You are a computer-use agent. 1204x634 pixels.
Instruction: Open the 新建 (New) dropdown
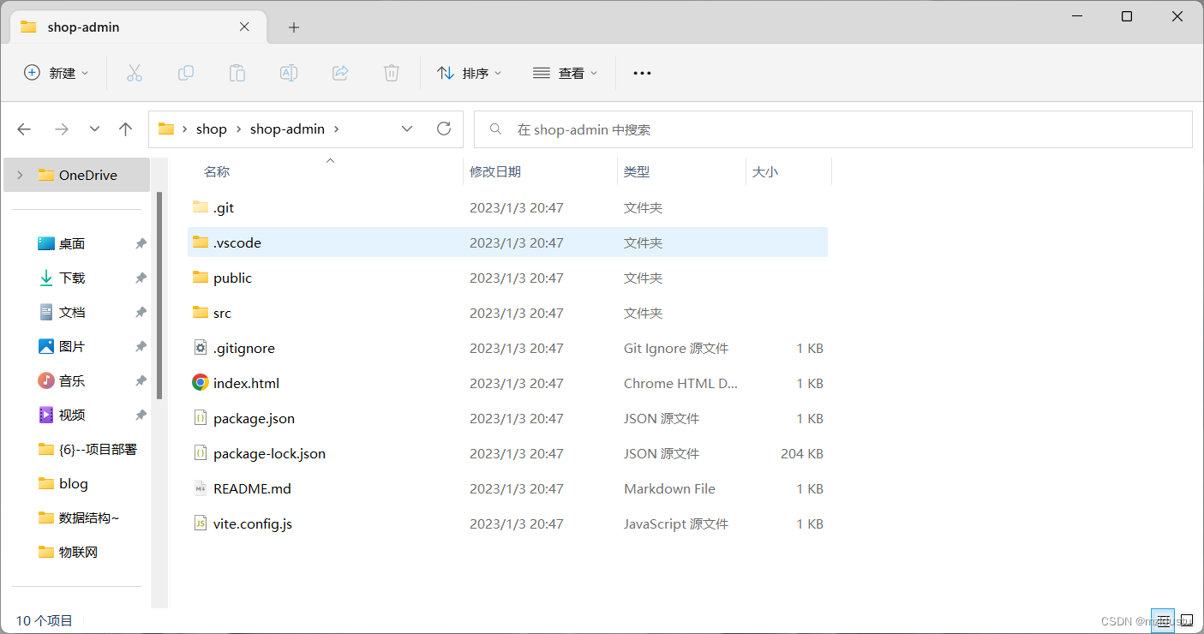(x=56, y=73)
